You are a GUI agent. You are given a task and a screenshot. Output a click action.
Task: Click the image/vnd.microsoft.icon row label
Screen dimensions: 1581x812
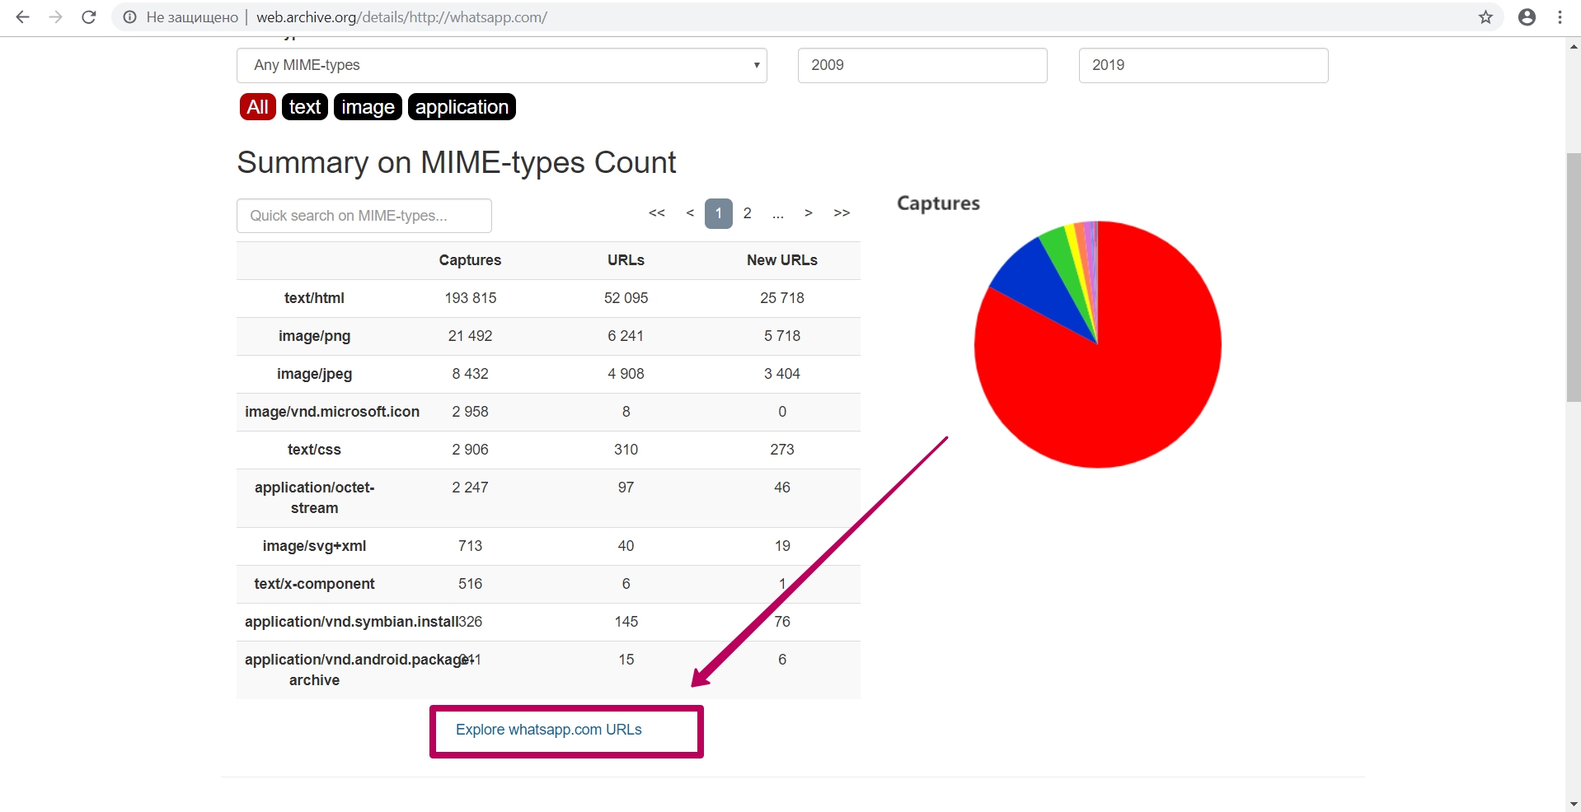pyautogui.click(x=332, y=412)
